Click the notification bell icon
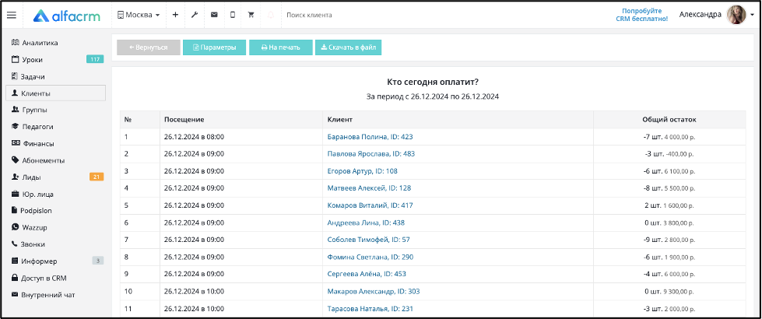Screen dimensions: 762x319 (270, 15)
